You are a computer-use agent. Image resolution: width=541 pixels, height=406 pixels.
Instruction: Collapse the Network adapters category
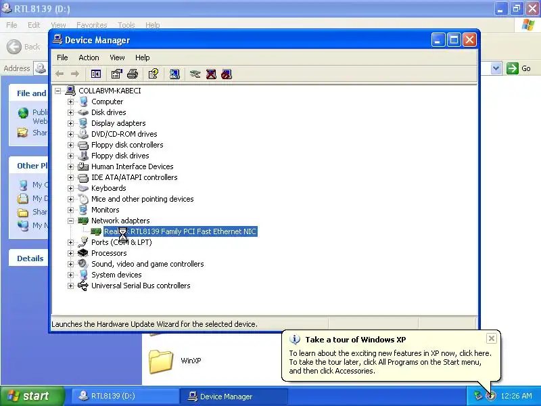click(x=70, y=221)
